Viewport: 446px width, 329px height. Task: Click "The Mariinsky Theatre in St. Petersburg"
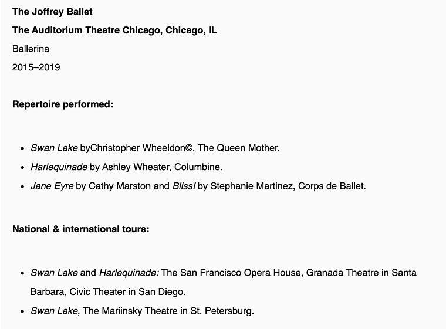[168, 310]
